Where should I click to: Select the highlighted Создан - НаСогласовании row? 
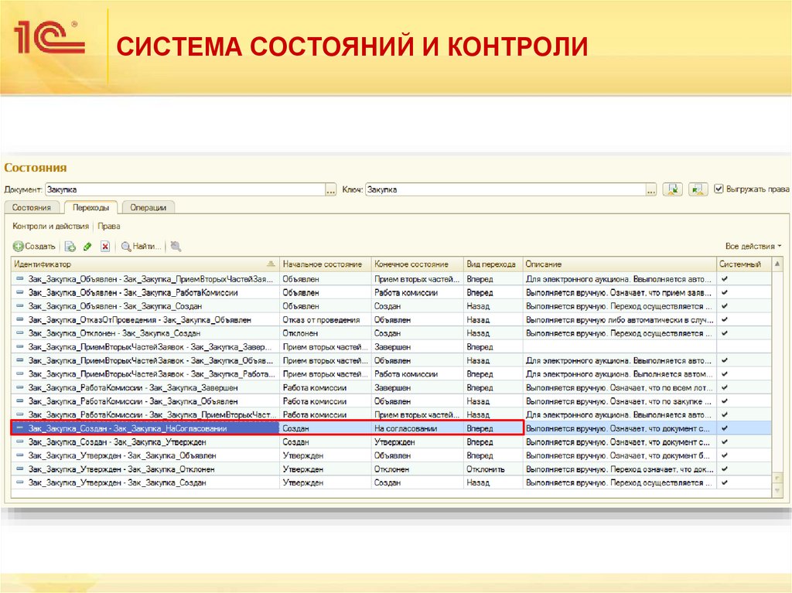pos(155,428)
